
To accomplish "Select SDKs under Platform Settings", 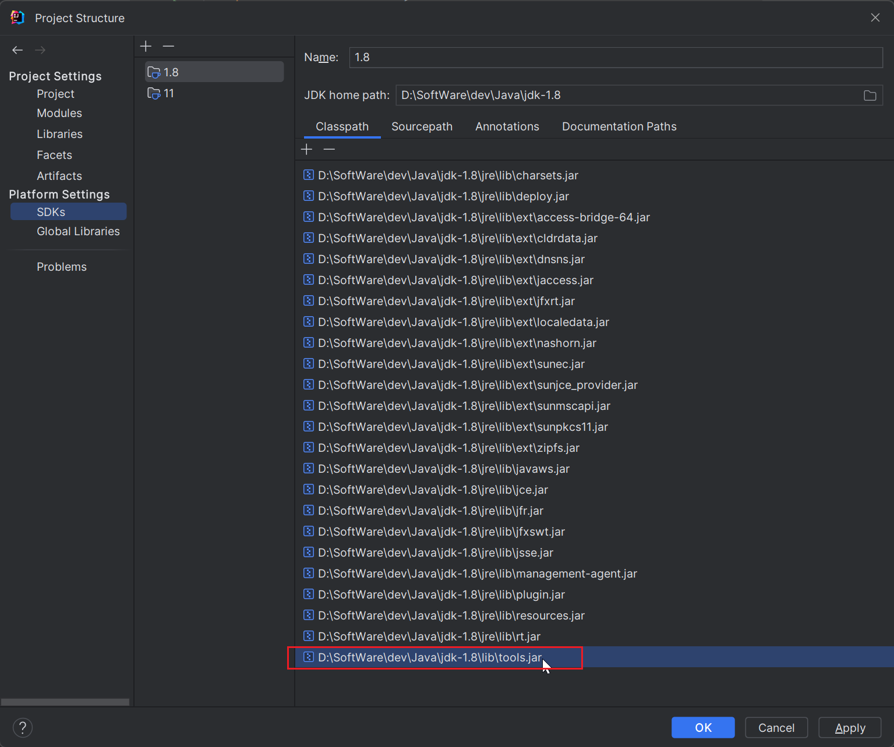I will point(69,212).
